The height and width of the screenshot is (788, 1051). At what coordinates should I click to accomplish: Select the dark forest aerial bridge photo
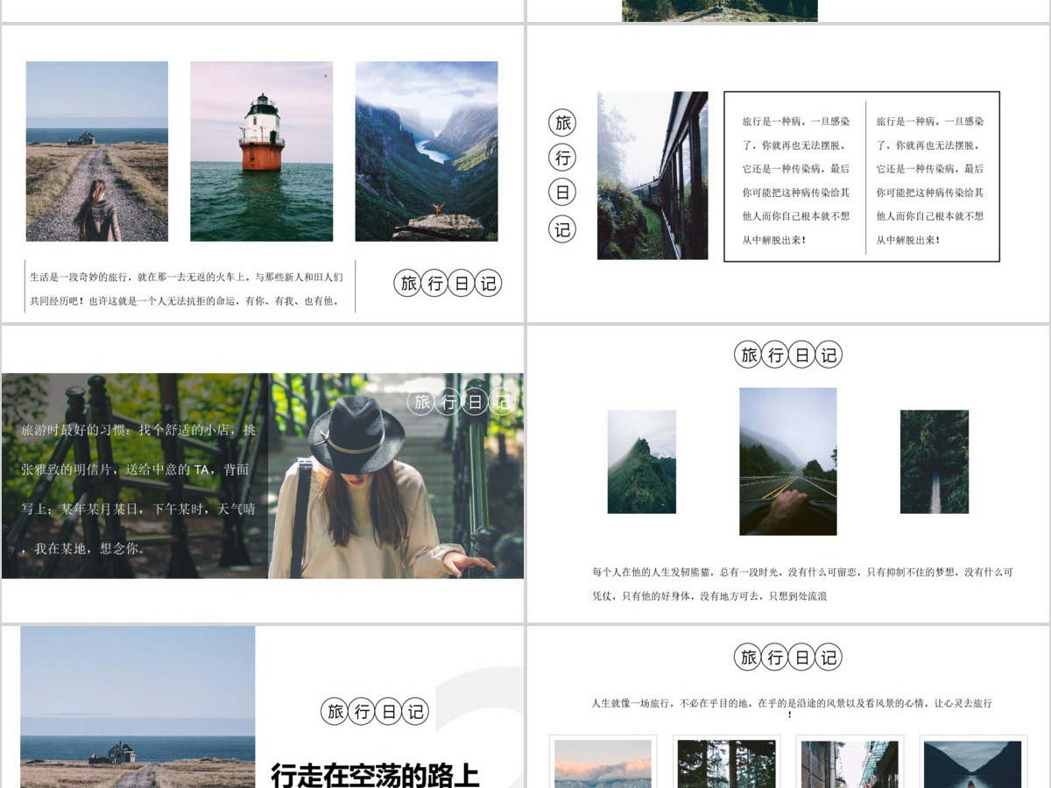pyautogui.click(x=935, y=461)
